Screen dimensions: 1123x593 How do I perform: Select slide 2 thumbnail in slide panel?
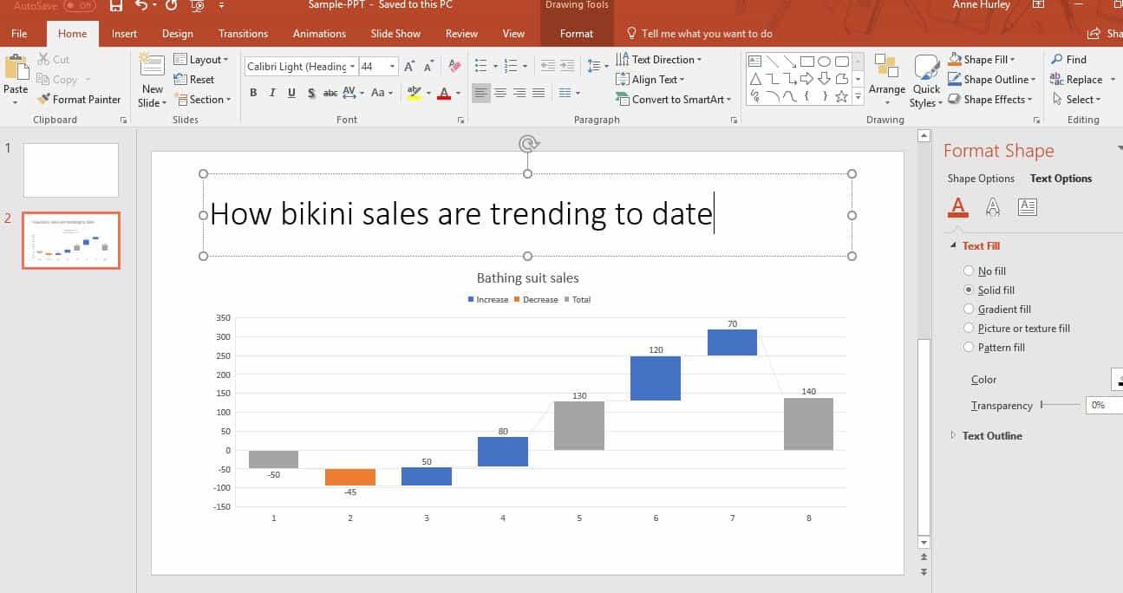(70, 240)
